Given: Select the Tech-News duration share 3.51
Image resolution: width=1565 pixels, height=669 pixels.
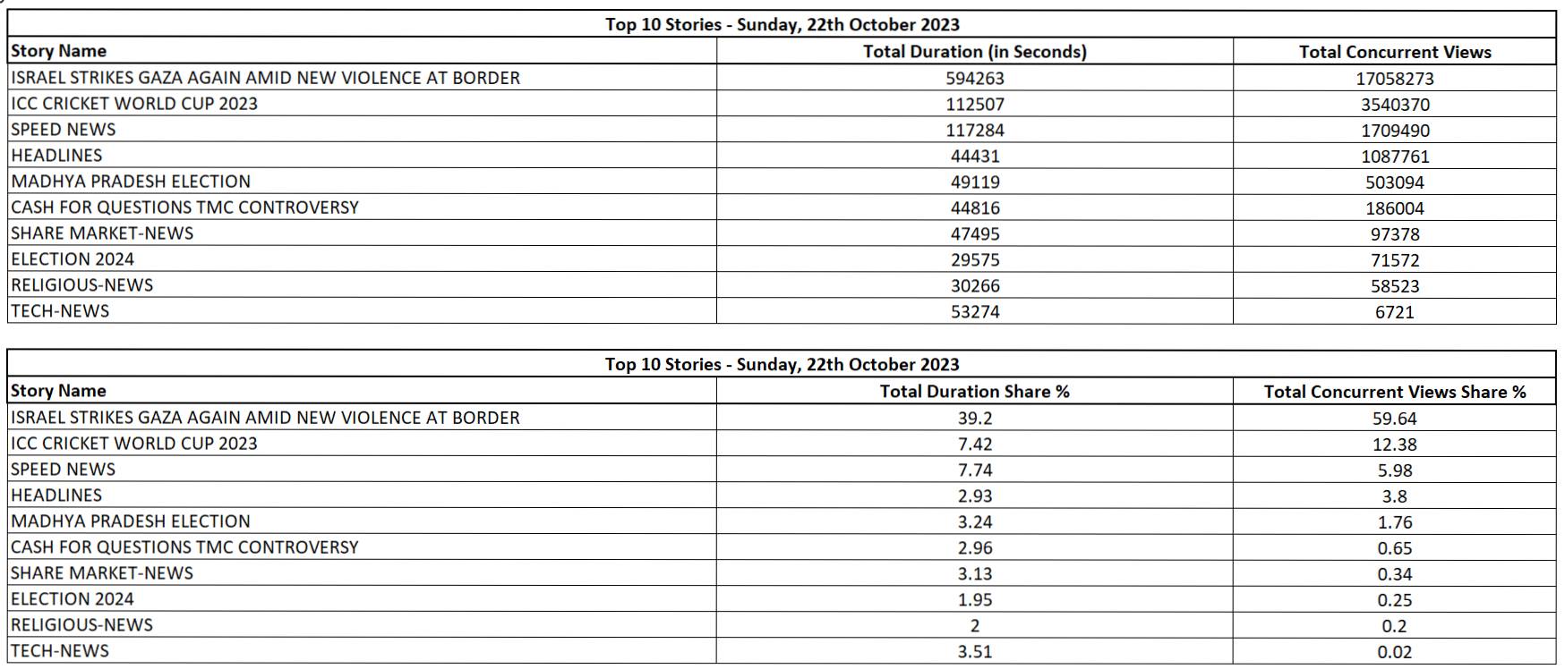Looking at the screenshot, I should (x=974, y=652).
